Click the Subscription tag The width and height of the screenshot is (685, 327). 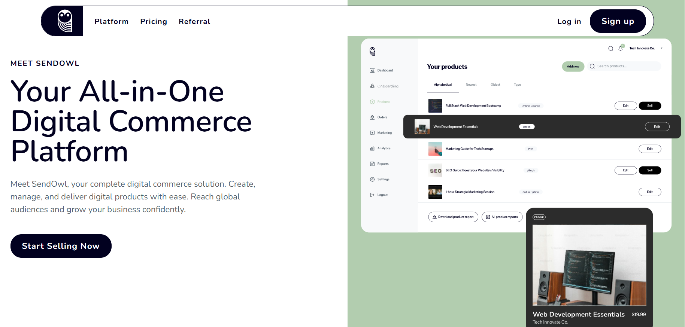click(x=530, y=192)
